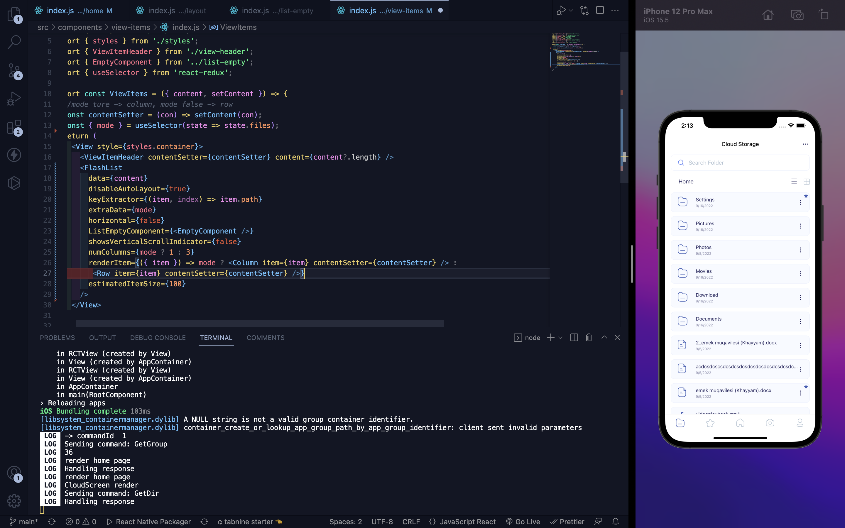Viewport: 845px width, 528px height.
Task: Click the Run or Debug play icon
Action: (561, 11)
